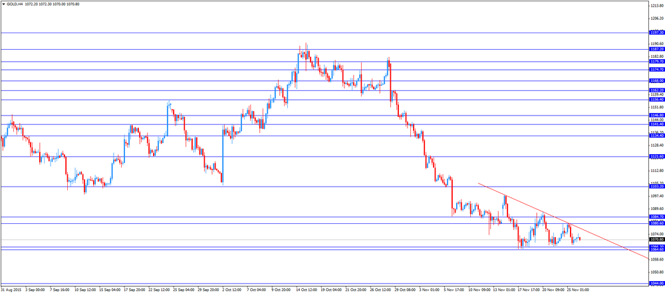Viewport: 665px width, 293px height.
Task: Click the 1206.20 price scale value
Action: click(x=657, y=18)
